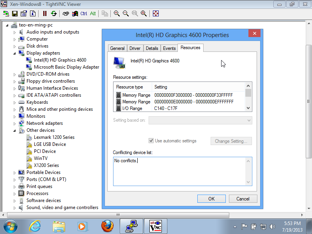
Task: Click the Cancel button
Action: click(243, 199)
